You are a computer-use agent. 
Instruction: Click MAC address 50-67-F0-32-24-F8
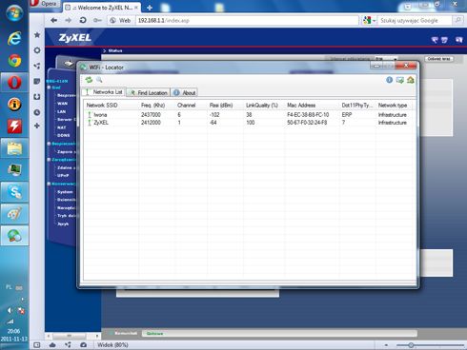pos(307,123)
